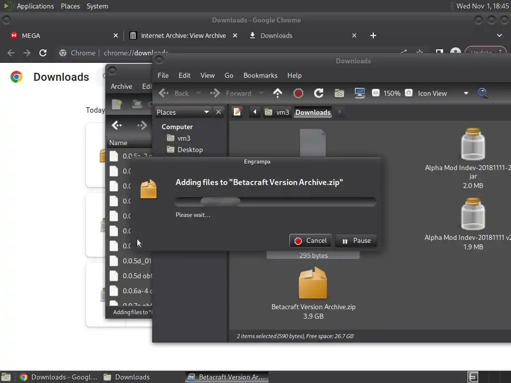Open the System menu in top panel
Viewport: 511px width, 383px height.
pos(97,6)
